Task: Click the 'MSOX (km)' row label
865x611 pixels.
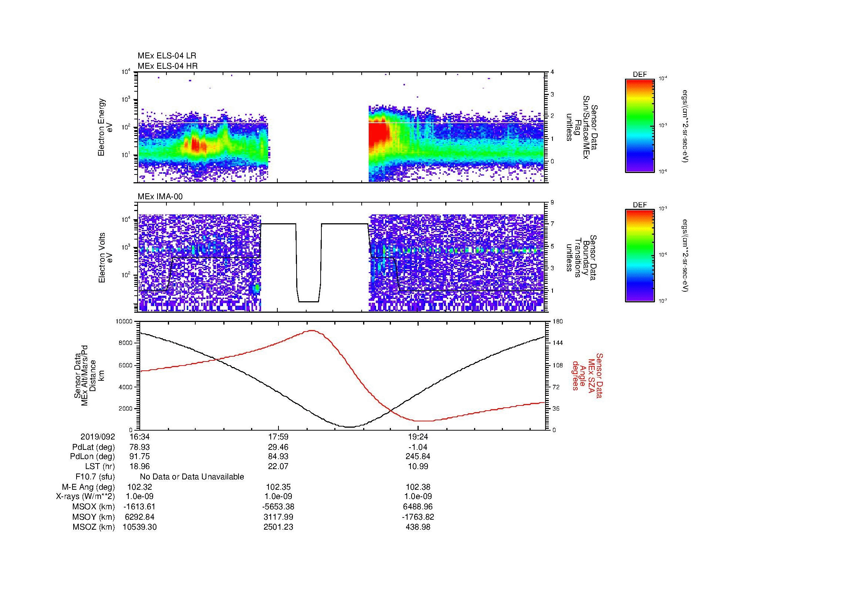Action: click(94, 507)
